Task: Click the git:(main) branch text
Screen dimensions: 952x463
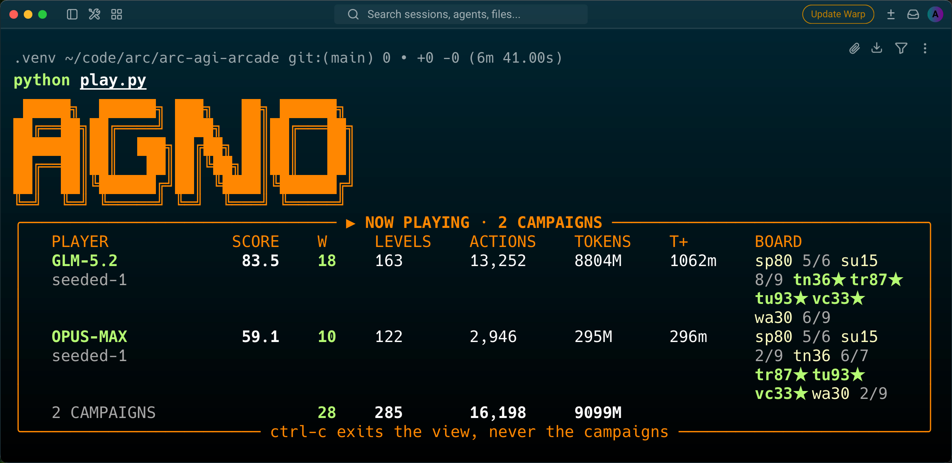Action: pyautogui.click(x=331, y=58)
